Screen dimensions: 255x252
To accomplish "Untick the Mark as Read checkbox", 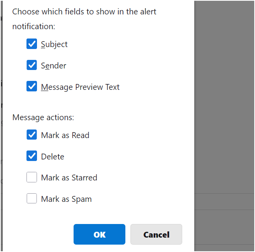I will 32,135.
